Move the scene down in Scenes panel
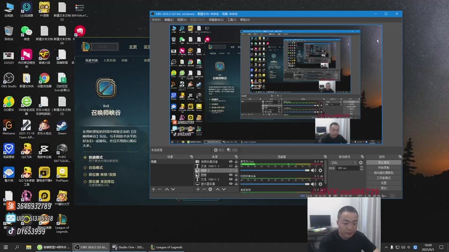Image resolution: width=449 pixels, height=252 pixels. [173, 189]
